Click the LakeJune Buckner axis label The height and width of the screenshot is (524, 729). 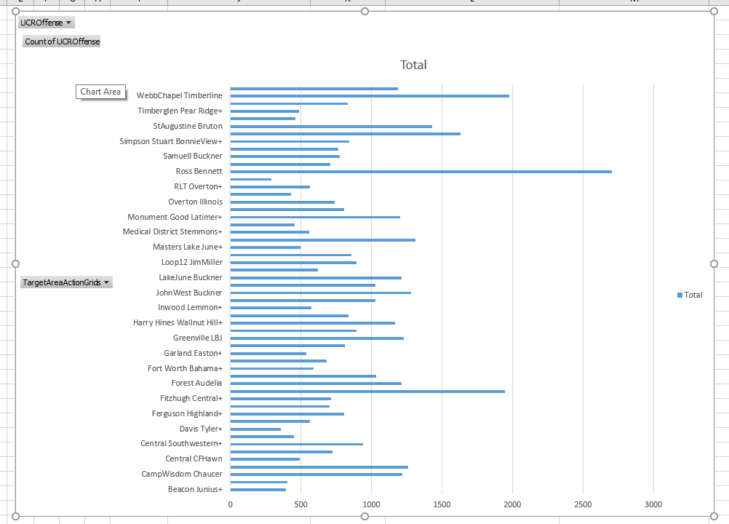point(191,277)
